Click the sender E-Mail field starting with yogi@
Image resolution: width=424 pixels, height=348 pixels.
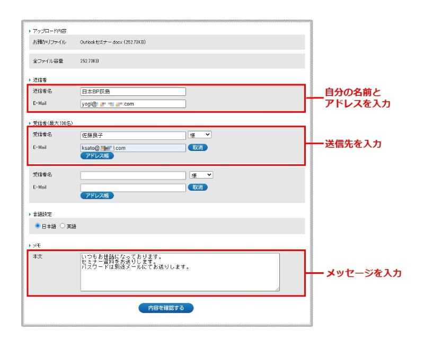(133, 104)
